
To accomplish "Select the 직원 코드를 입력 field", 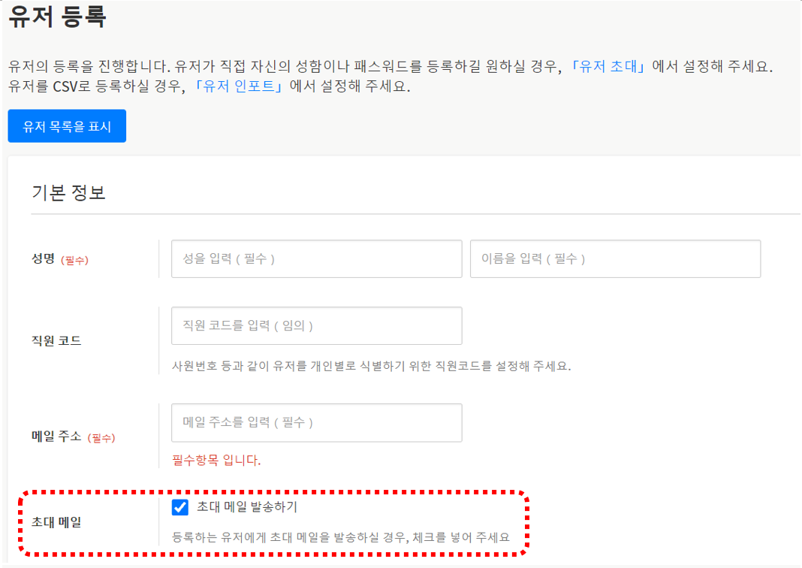I will [316, 325].
